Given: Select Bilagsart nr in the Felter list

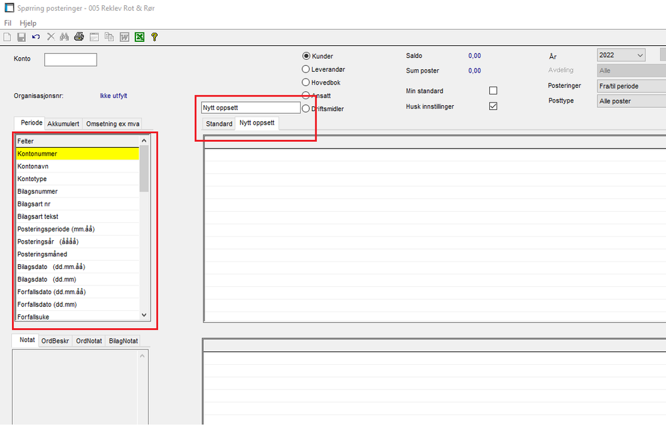Looking at the screenshot, I should coord(78,204).
